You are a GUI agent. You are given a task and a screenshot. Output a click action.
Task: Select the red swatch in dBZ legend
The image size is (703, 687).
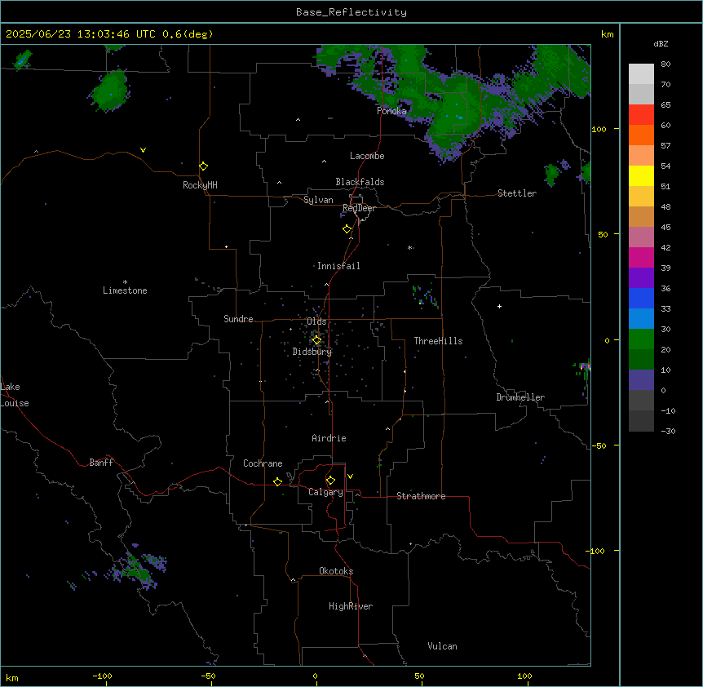641,114
